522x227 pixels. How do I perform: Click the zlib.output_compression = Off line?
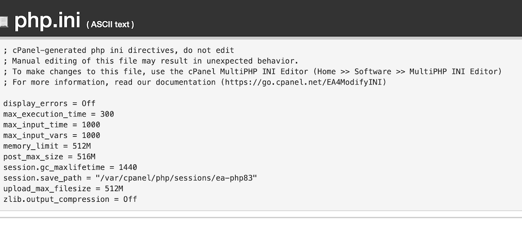[70, 199]
